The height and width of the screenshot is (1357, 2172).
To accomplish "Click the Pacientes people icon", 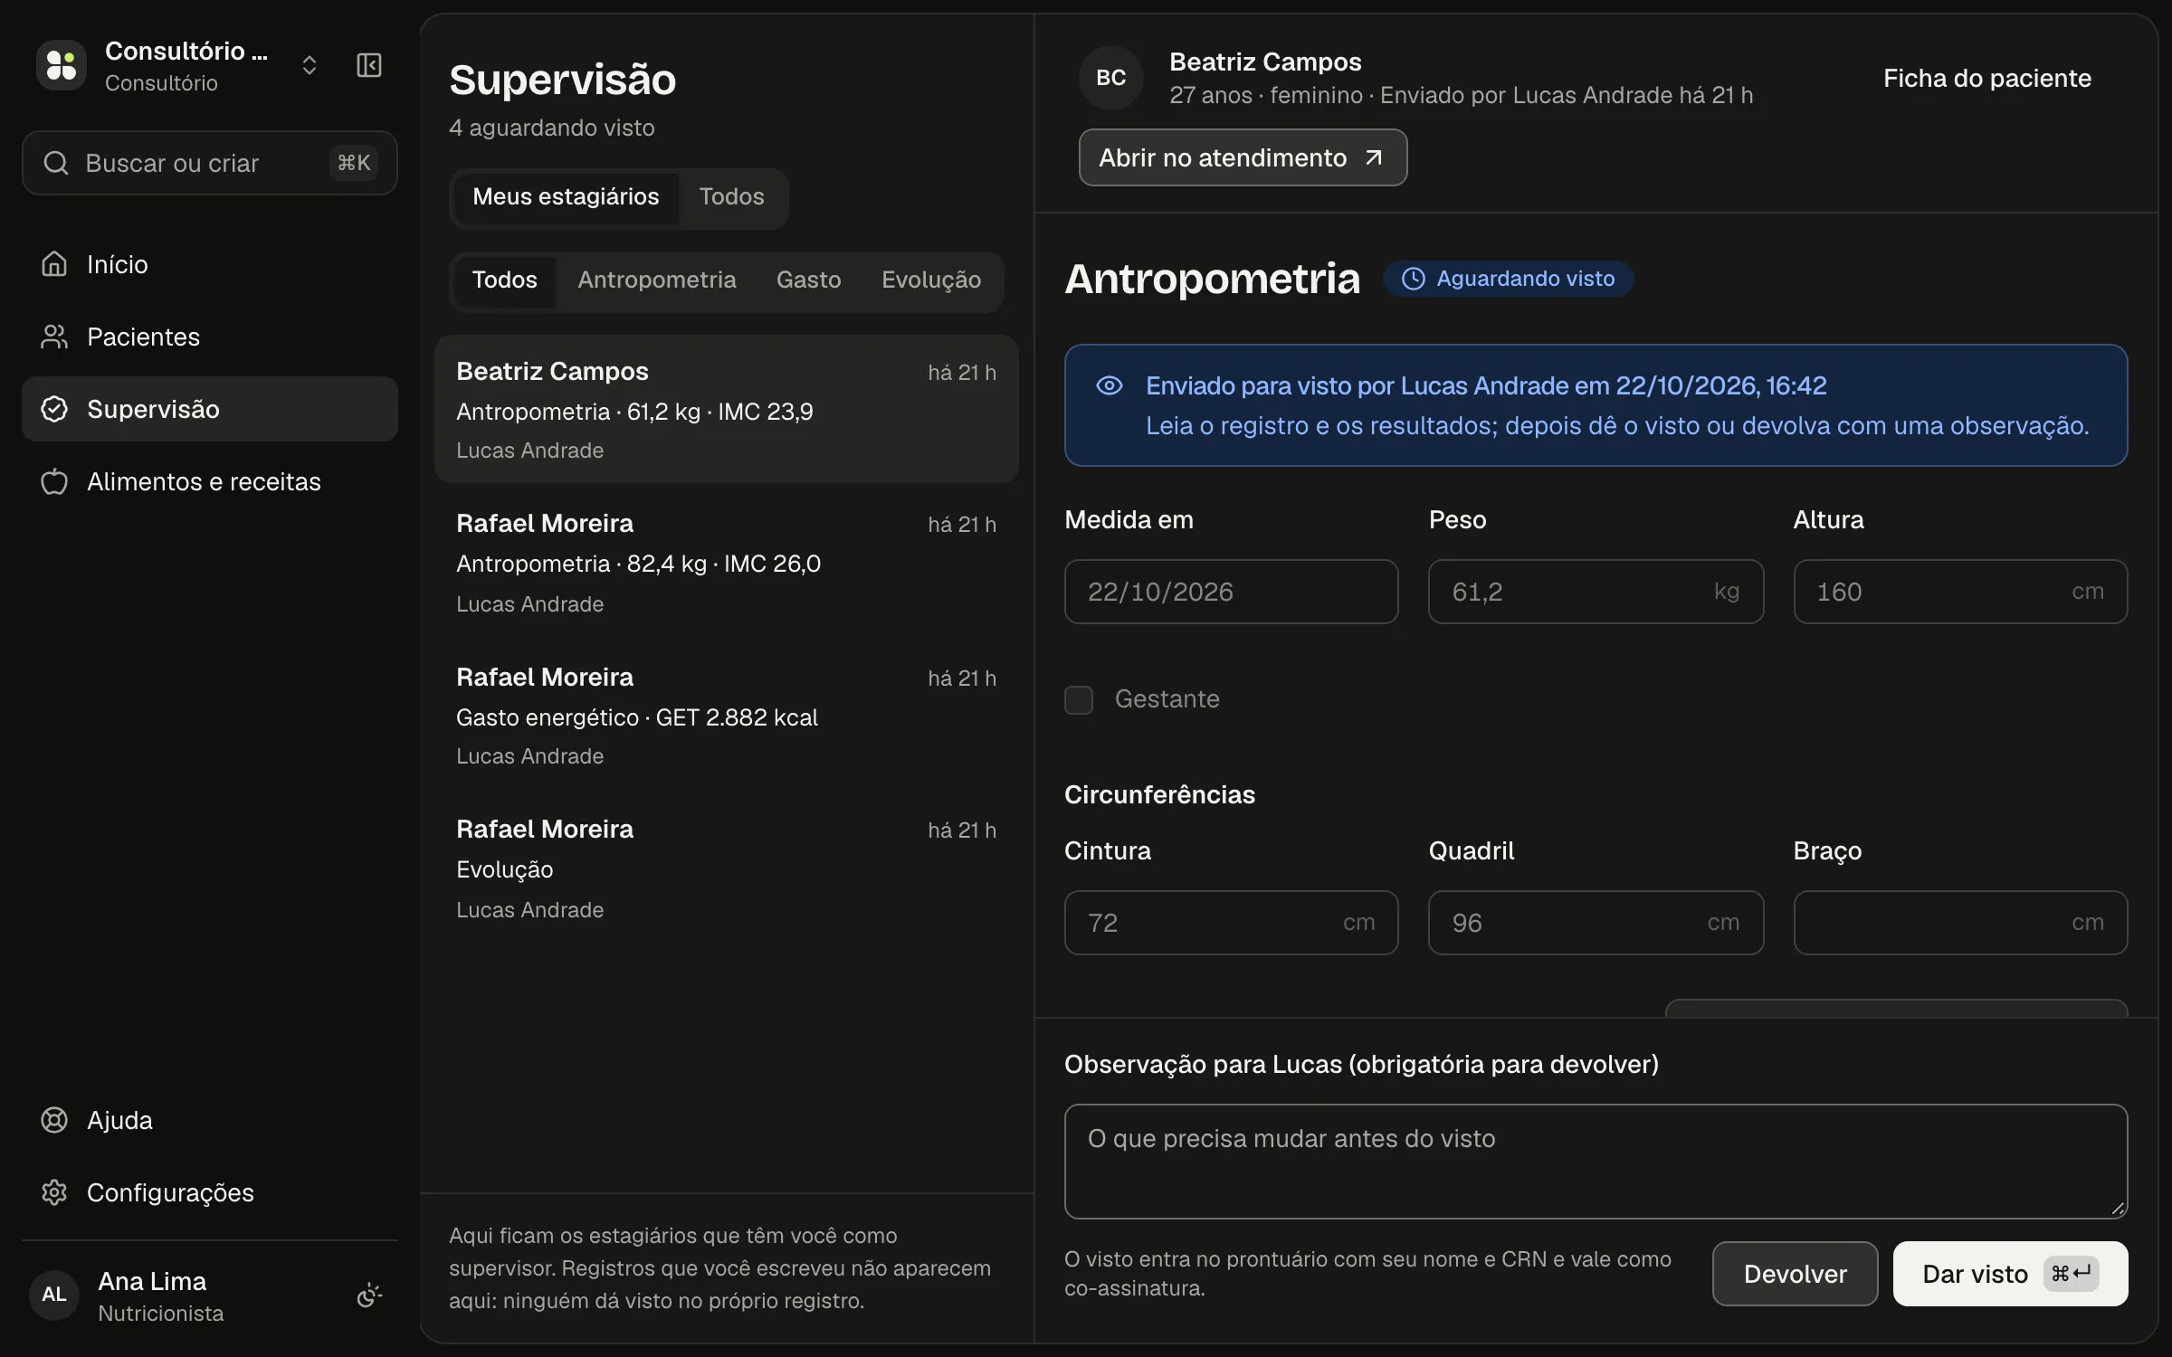I will (x=54, y=337).
